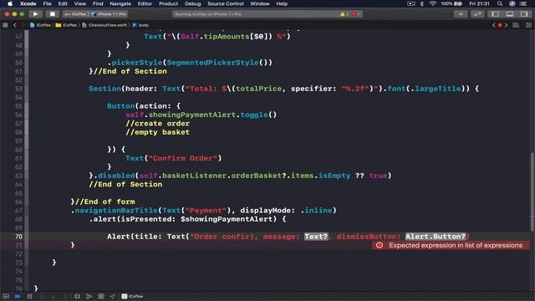
Task: Click the yellow warning indicator in activity bar
Action: (x=343, y=14)
